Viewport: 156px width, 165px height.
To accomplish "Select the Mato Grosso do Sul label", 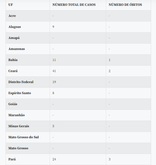I will click(23, 137).
